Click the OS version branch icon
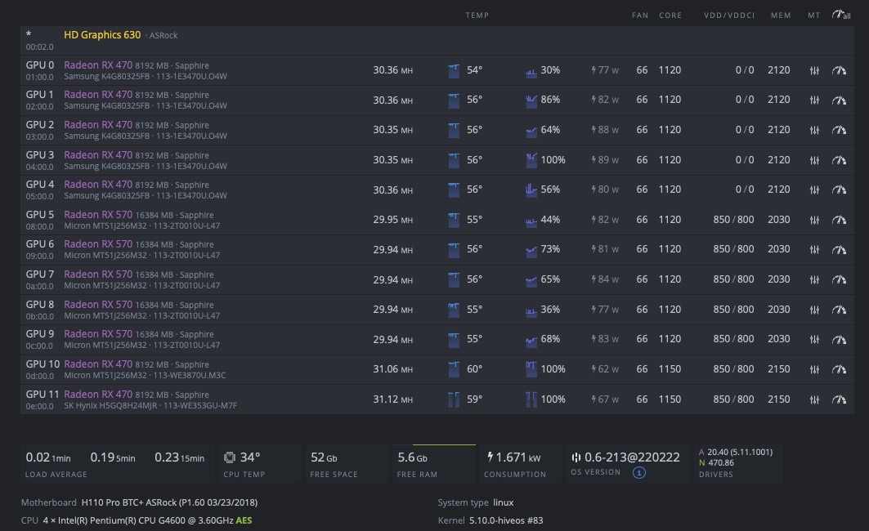Viewport: 869px width, 531px height. point(576,457)
